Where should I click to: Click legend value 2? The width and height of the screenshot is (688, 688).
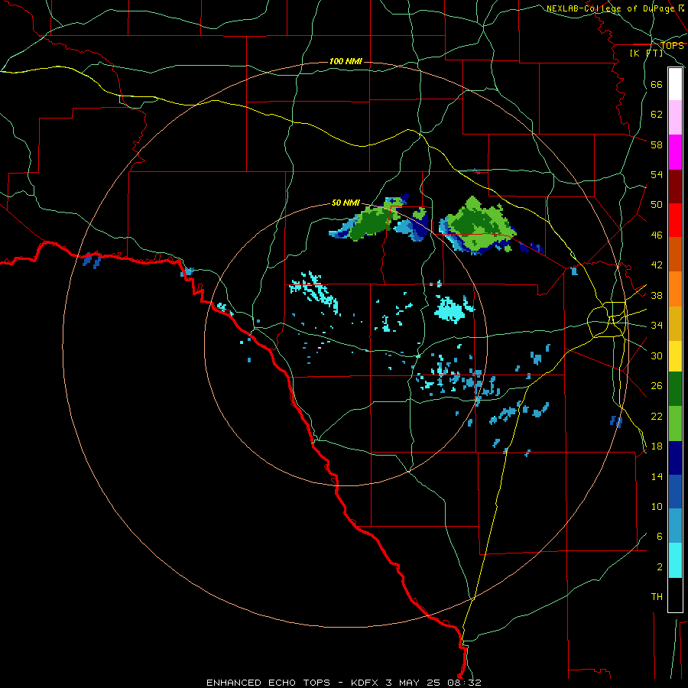pyautogui.click(x=660, y=567)
